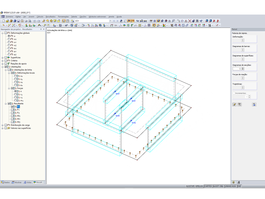
Task: Click the Print icon in toolbar
Action: 26,21
